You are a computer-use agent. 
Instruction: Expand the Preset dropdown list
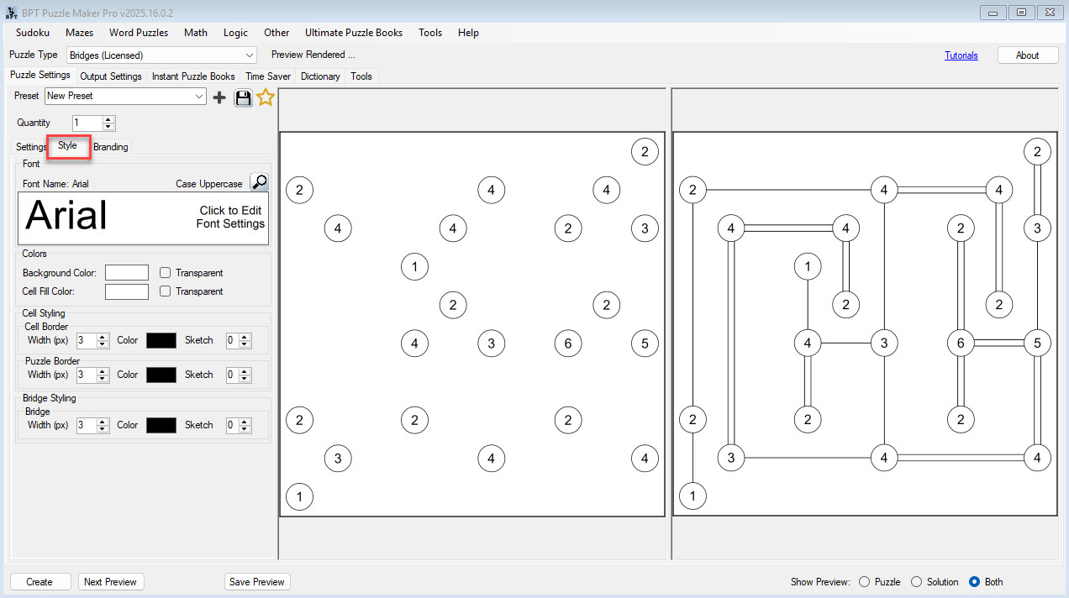[200, 96]
